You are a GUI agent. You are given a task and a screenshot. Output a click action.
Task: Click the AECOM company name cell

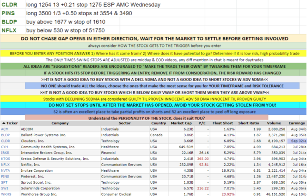click(x=60, y=129)
